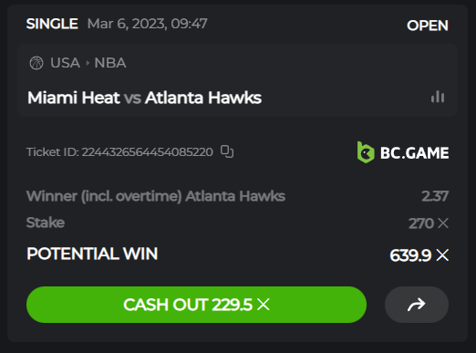This screenshot has width=476, height=353.
Task: Click the Winner Atlanta Hawks selection row
Action: tap(237, 196)
